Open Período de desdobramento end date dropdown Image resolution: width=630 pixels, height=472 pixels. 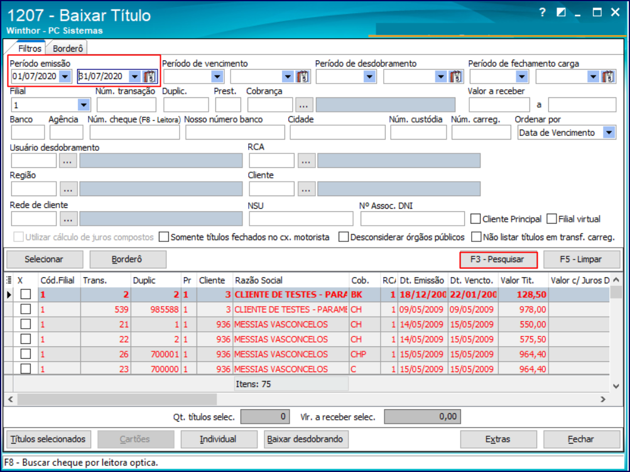pyautogui.click(x=441, y=77)
